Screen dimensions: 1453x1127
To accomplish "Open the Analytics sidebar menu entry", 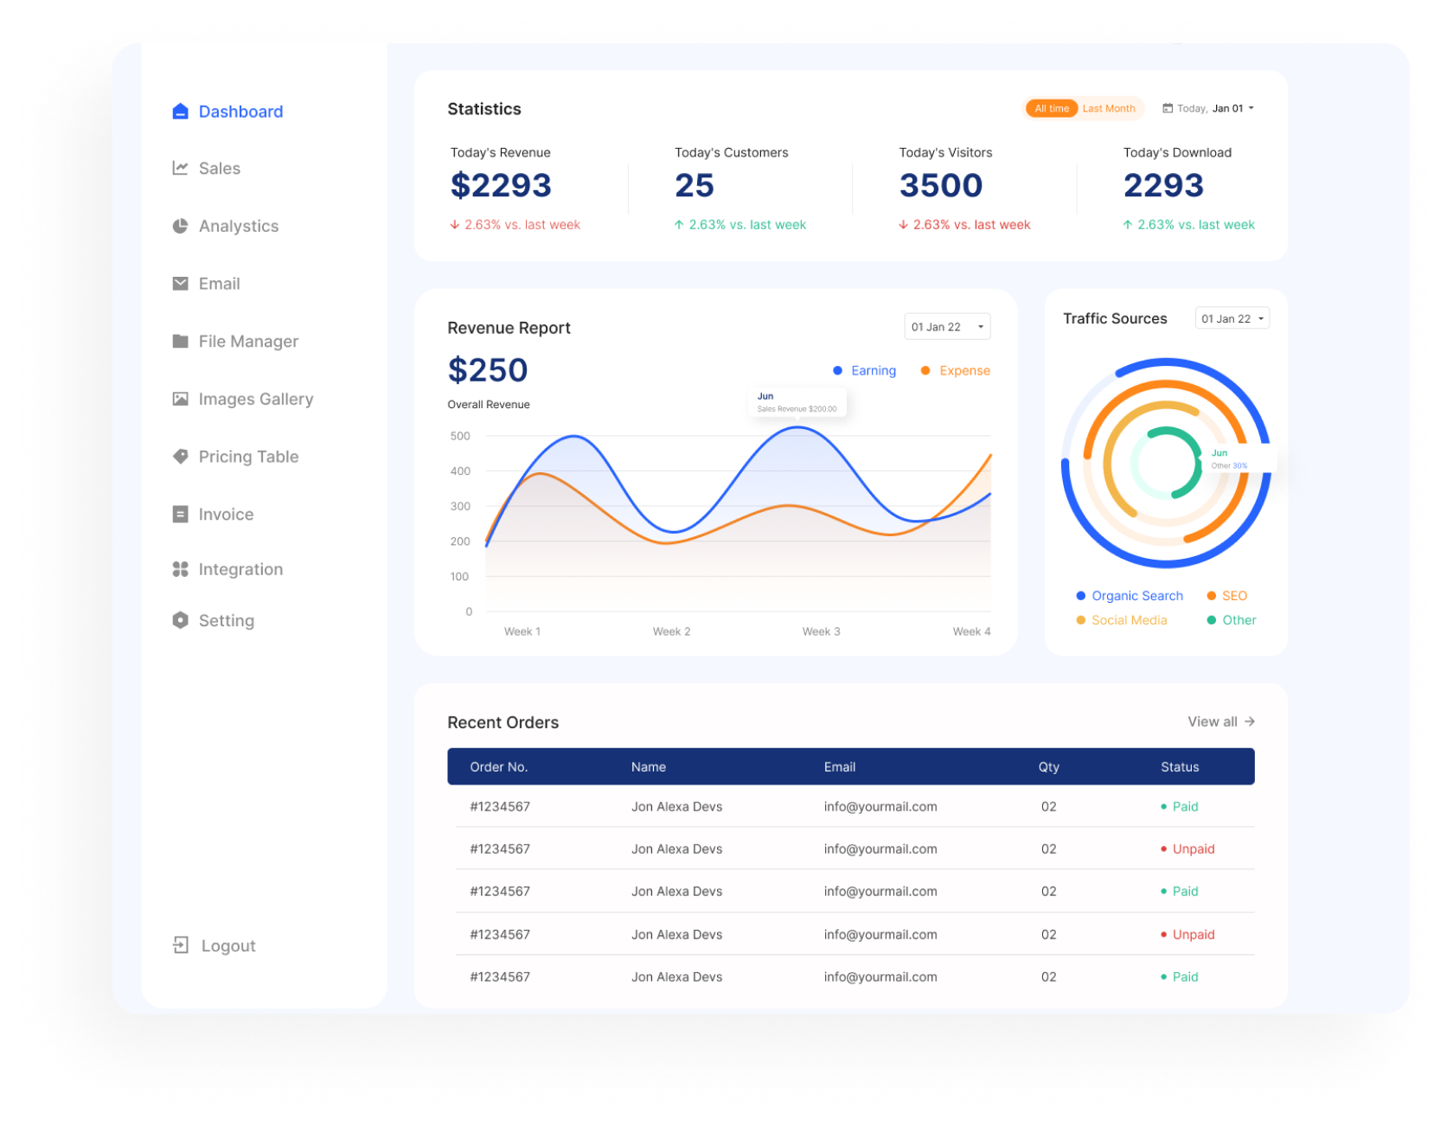I will pyautogui.click(x=239, y=226).
